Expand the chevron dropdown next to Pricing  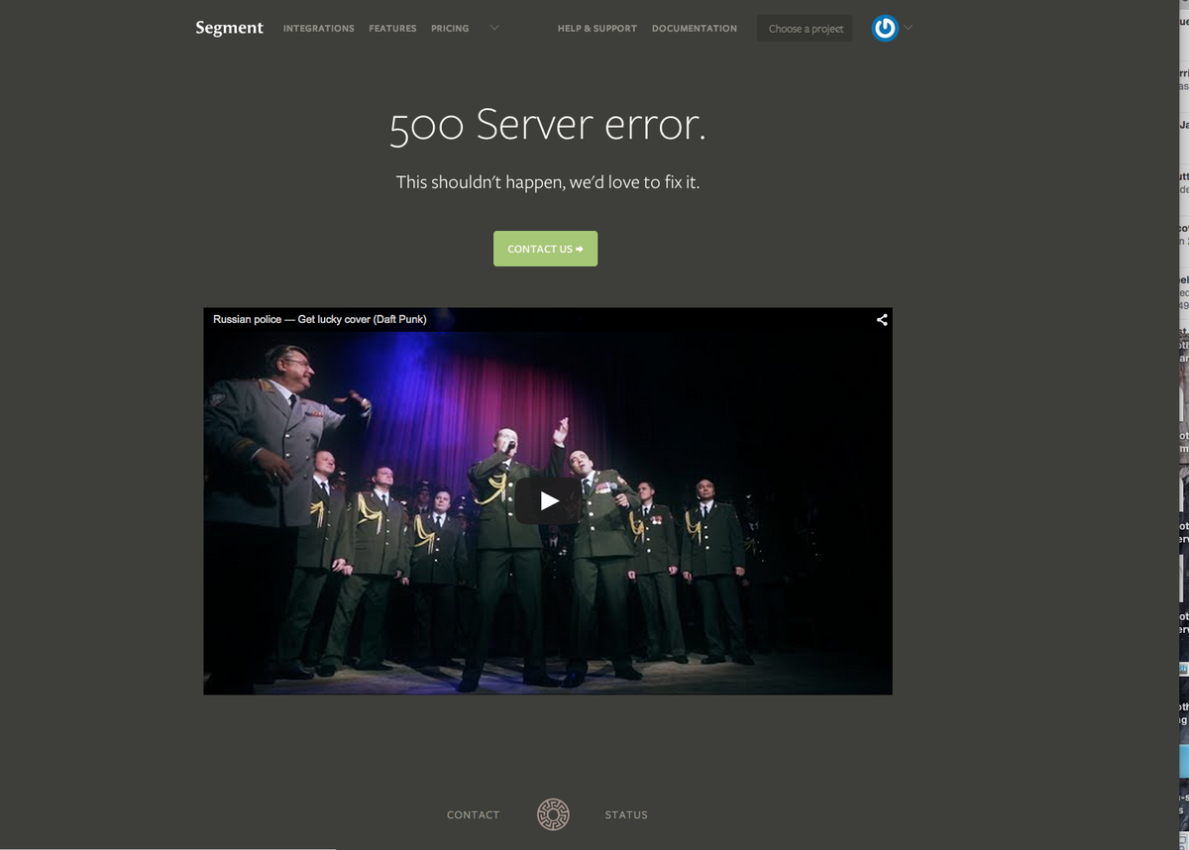click(493, 28)
